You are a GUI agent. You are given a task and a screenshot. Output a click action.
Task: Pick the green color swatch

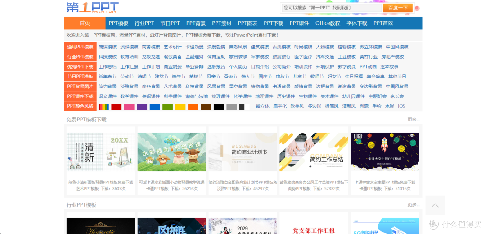168,107
